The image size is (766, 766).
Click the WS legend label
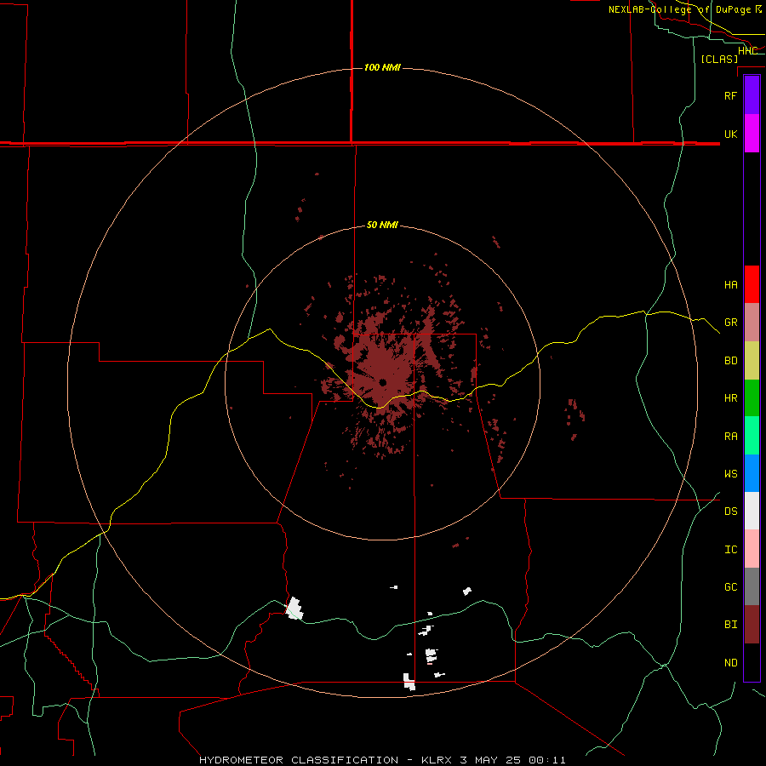pyautogui.click(x=730, y=473)
